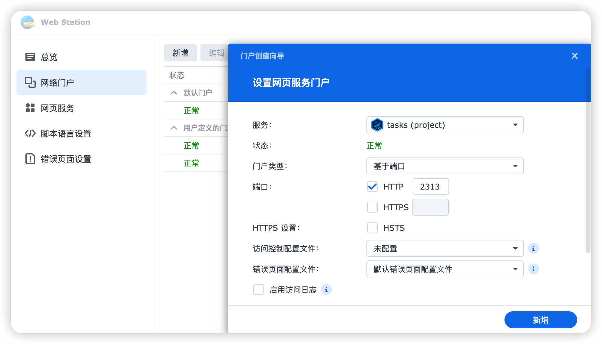Click the 脚本语言设置 code brackets icon
The height and width of the screenshot is (344, 602).
point(30,133)
